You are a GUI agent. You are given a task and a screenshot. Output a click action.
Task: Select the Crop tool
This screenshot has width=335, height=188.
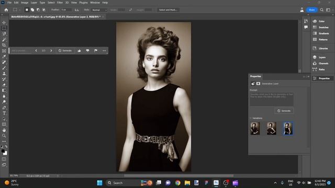(4, 45)
